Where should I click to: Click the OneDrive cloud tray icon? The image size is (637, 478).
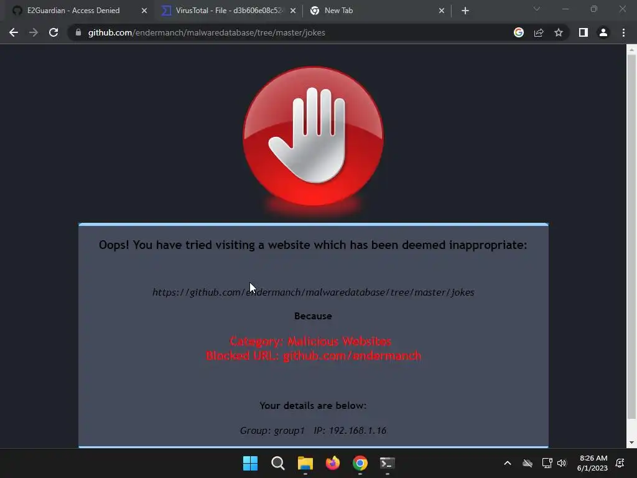pyautogui.click(x=528, y=463)
